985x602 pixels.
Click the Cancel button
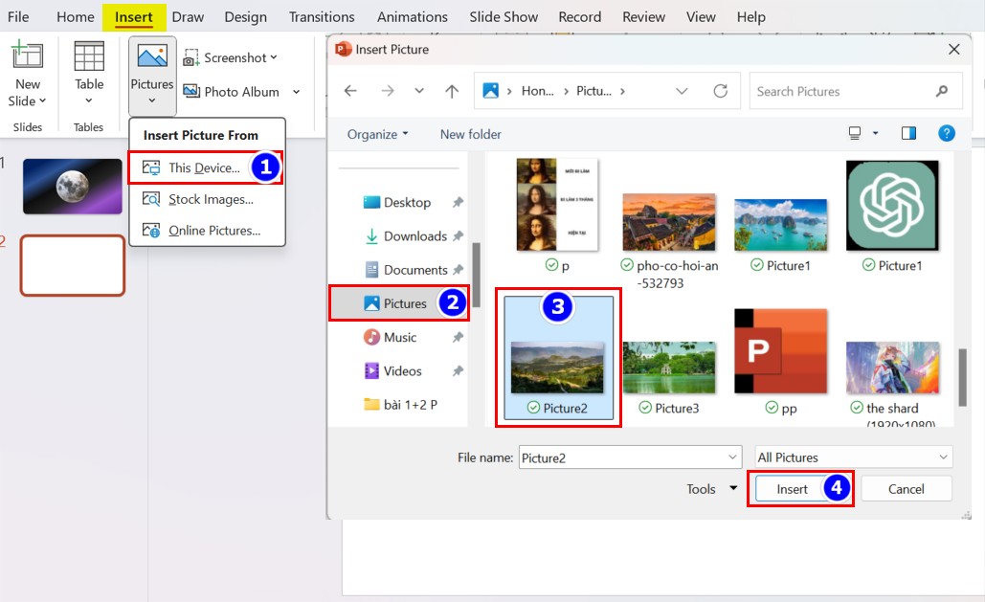pos(906,488)
